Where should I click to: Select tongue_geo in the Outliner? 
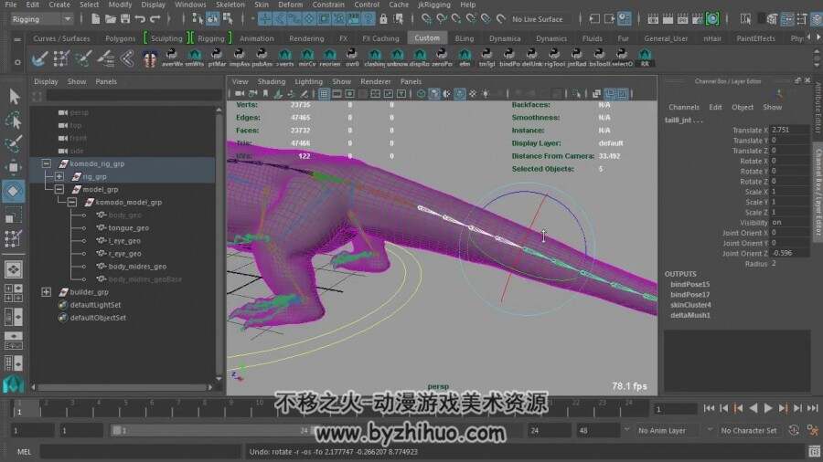(x=128, y=228)
